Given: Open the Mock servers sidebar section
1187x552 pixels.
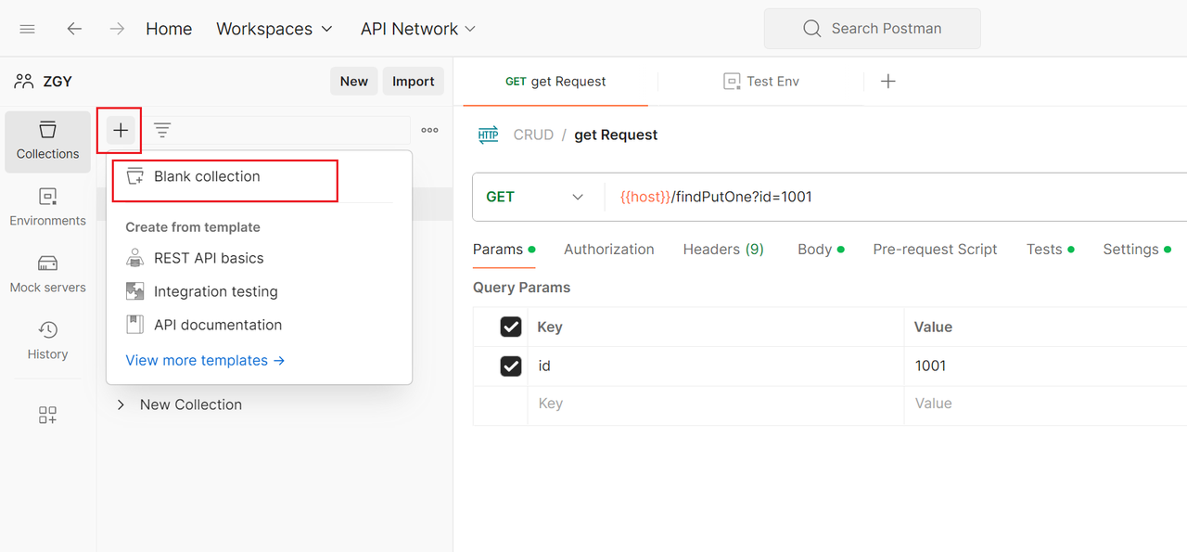Looking at the screenshot, I should point(48,276).
